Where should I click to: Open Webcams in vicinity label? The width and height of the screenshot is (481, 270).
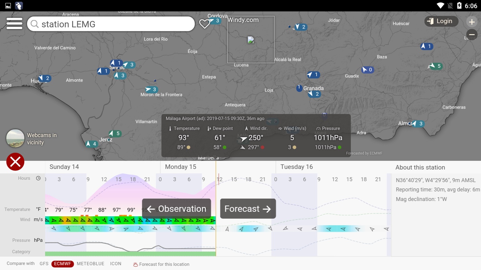[x=42, y=139]
